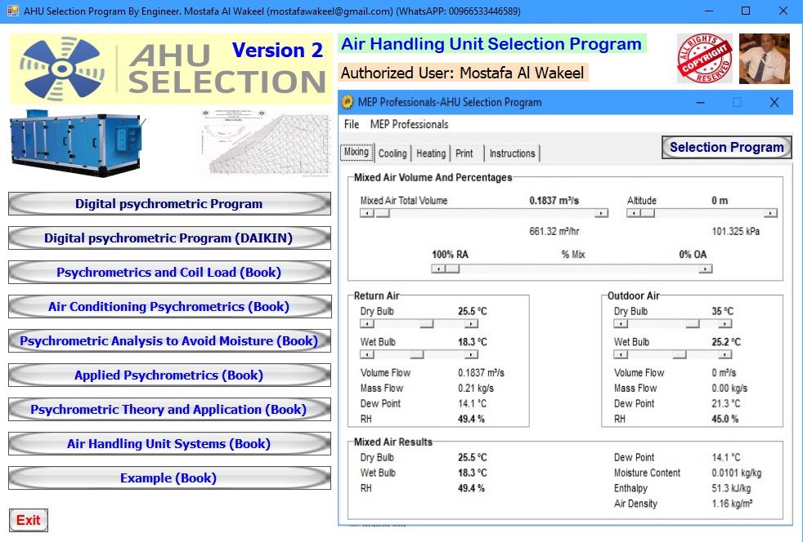Image resolution: width=803 pixels, height=542 pixels.
Task: Open the MEP Professionals menu
Action: (x=409, y=125)
